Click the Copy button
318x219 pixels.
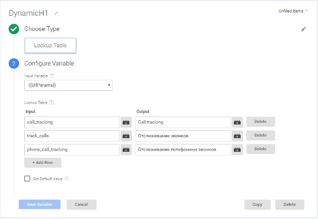pyautogui.click(x=257, y=204)
